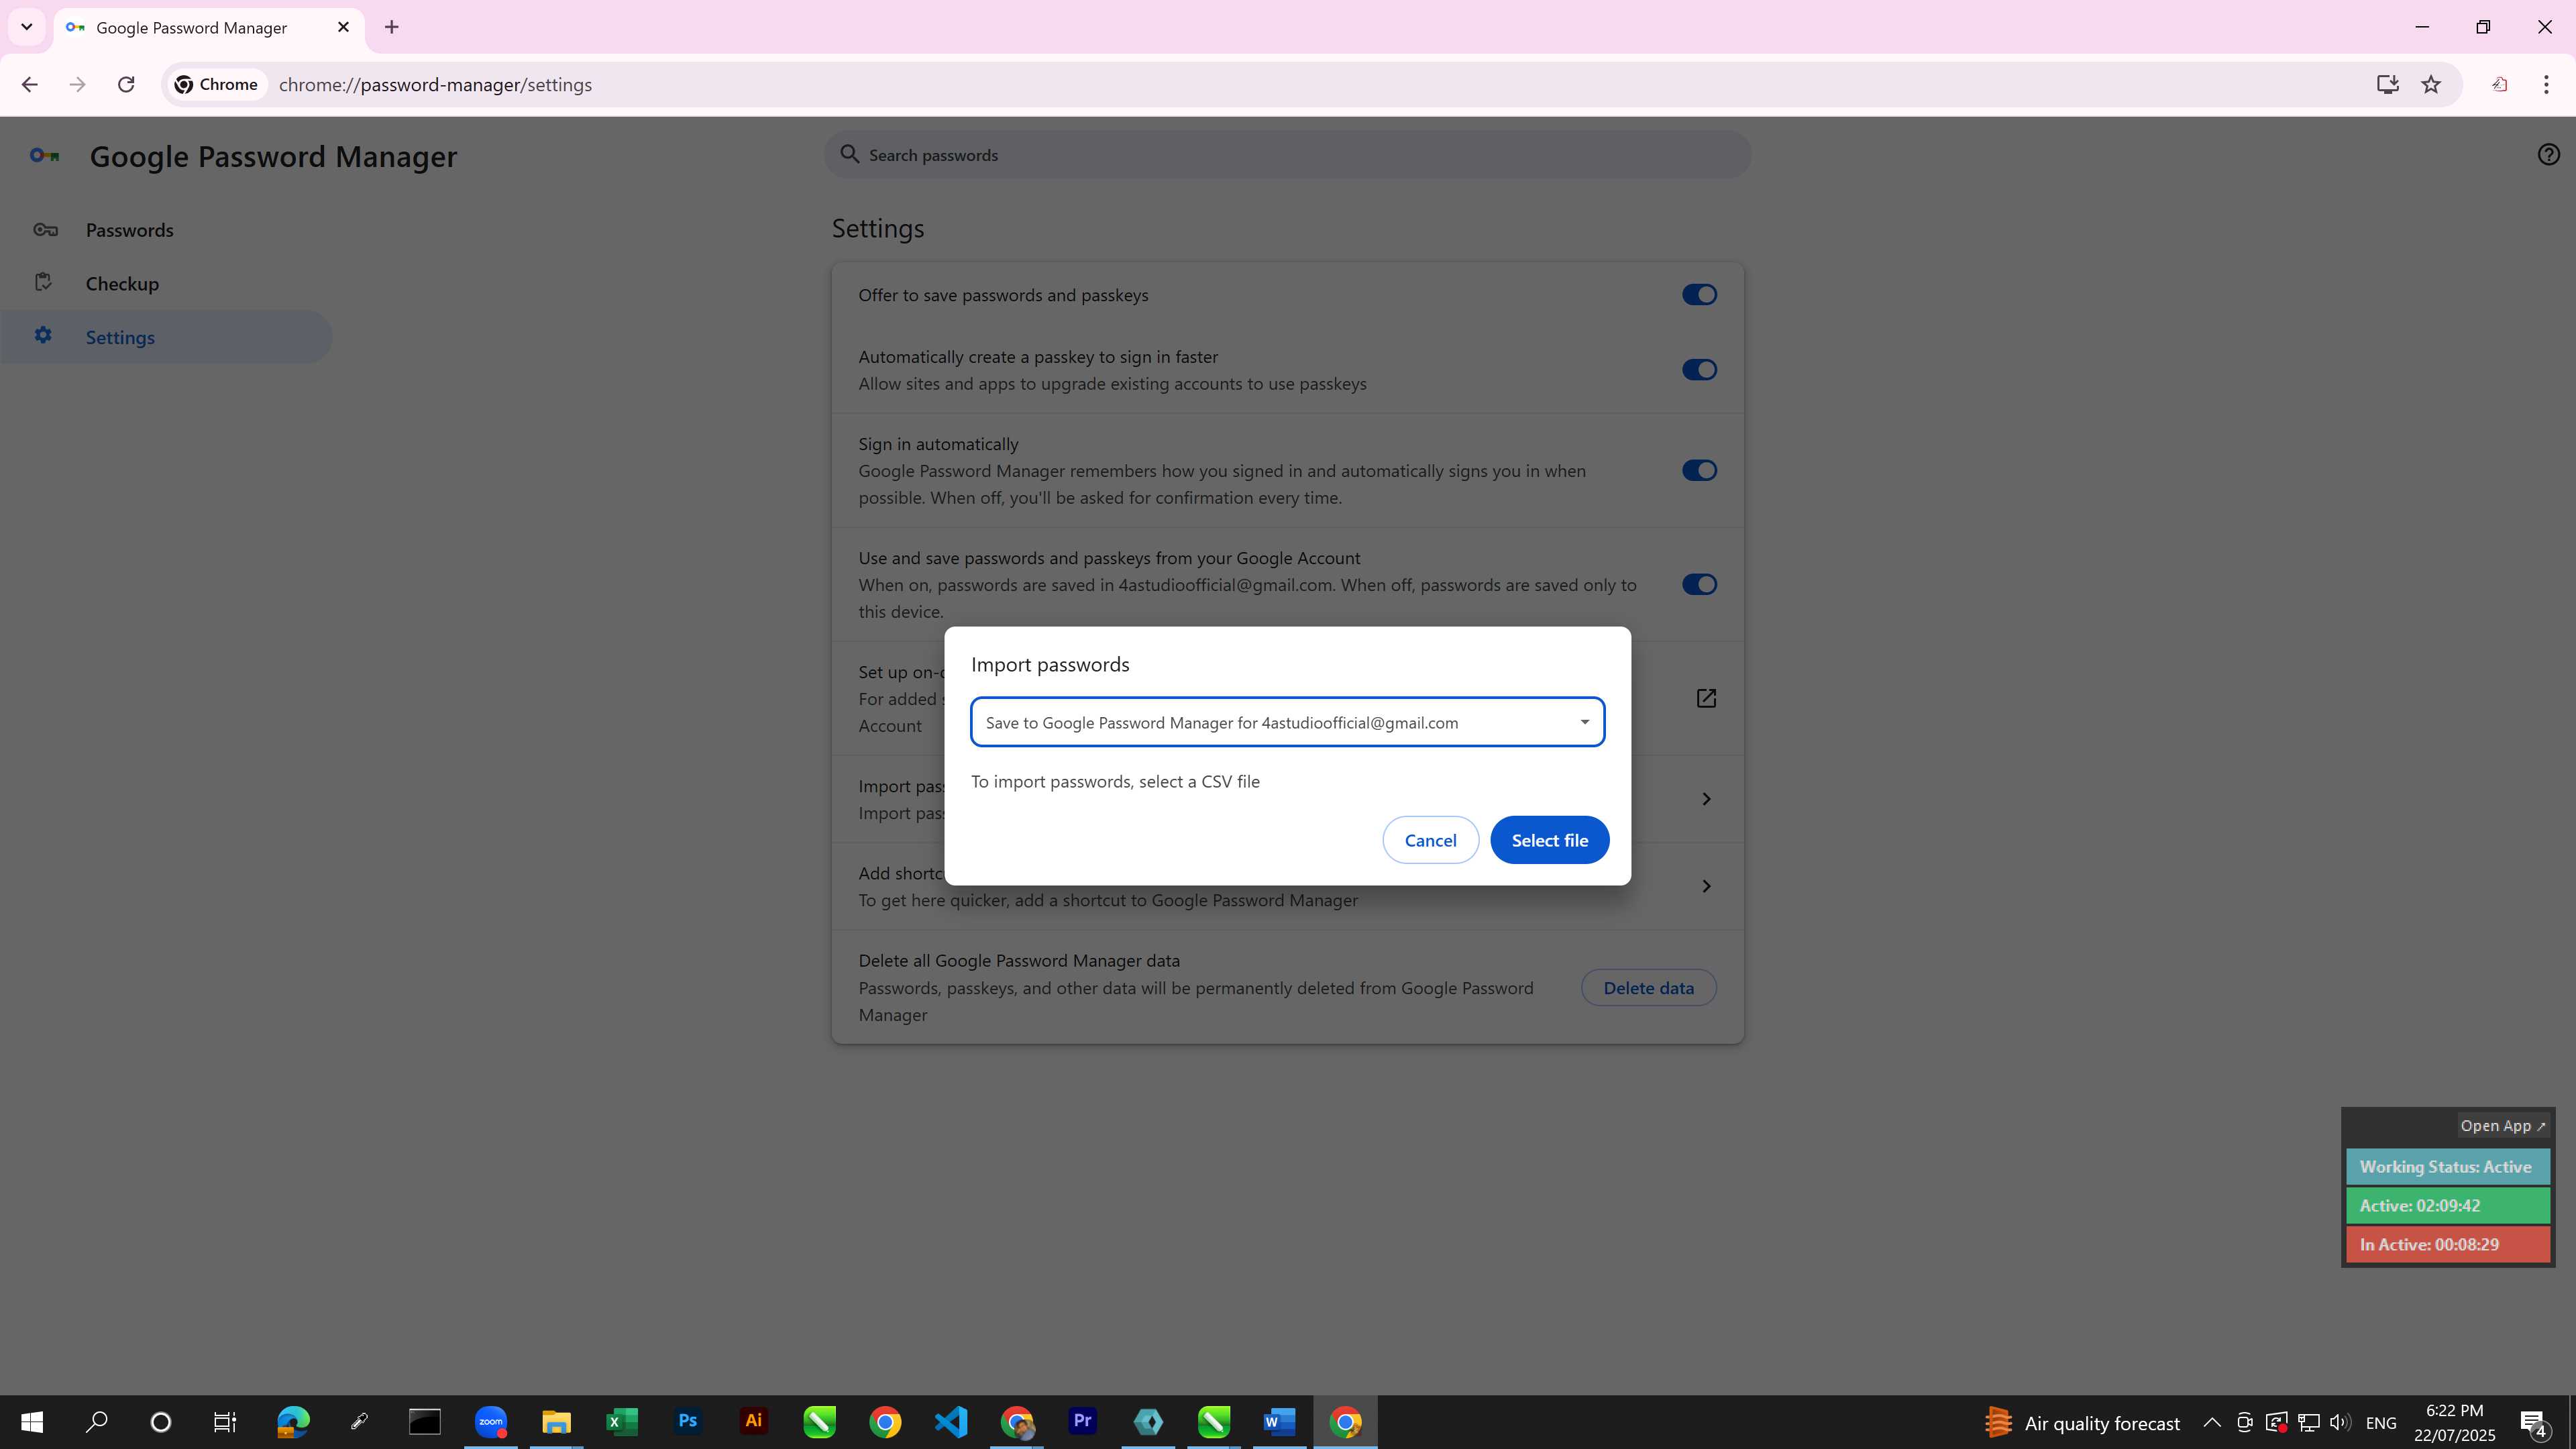Show hidden system tray icons

(x=2212, y=1422)
